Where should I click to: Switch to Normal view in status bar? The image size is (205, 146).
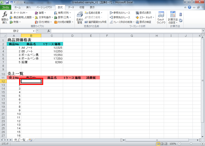coord(158,144)
